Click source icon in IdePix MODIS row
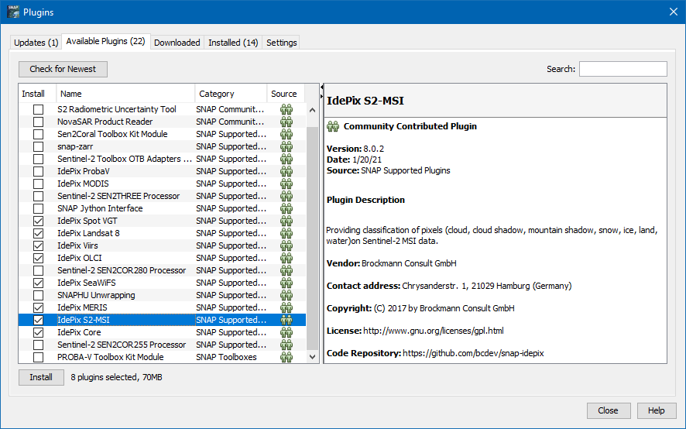The image size is (686, 429). point(286,184)
